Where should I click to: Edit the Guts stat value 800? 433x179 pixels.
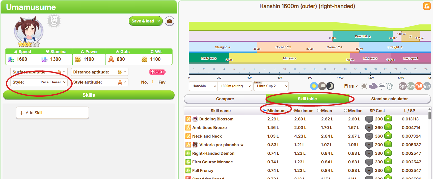click(121, 59)
